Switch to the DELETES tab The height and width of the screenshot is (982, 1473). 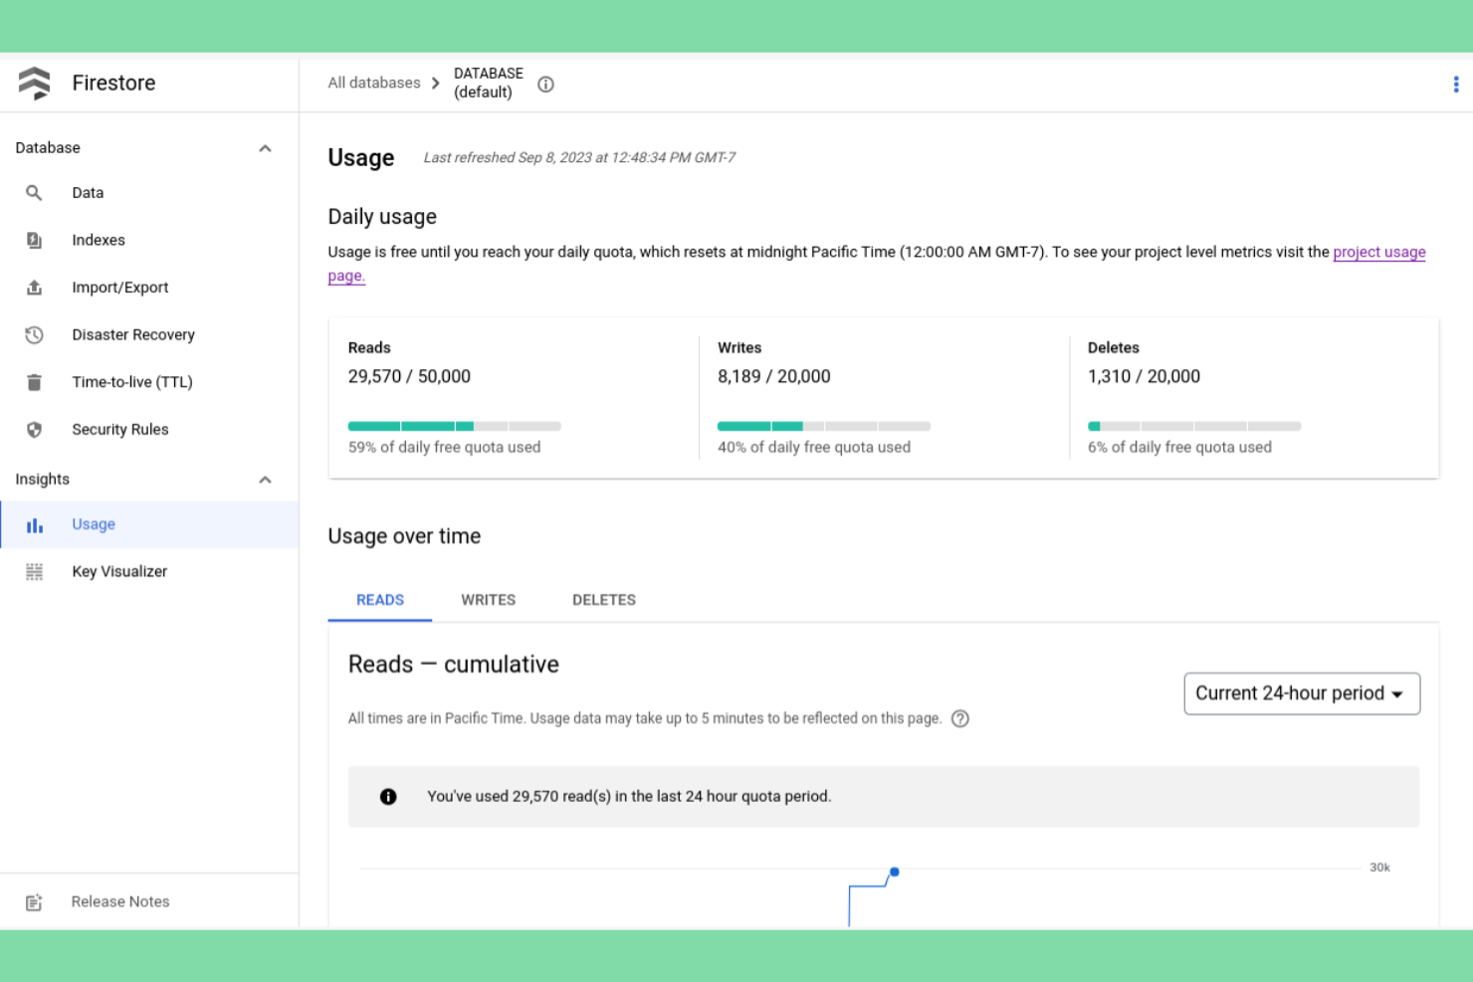point(603,600)
